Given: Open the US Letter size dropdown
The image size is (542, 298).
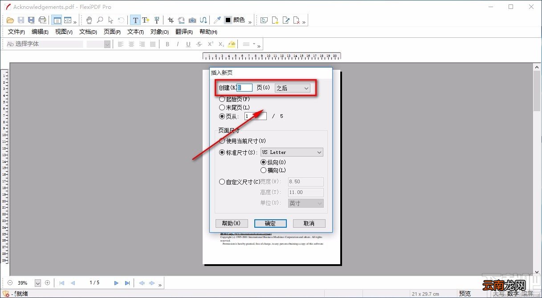Looking at the screenshot, I should click(x=292, y=152).
